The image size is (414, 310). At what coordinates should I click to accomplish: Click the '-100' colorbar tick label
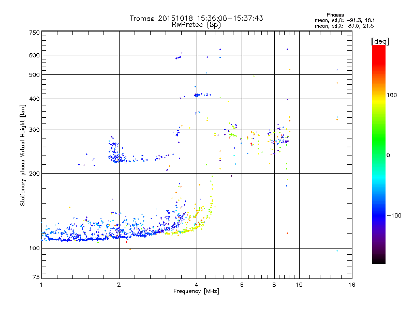[x=394, y=215]
